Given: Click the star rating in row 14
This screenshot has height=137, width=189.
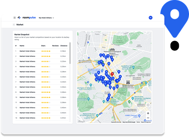Looking at the screenshot, I should click(46, 118).
